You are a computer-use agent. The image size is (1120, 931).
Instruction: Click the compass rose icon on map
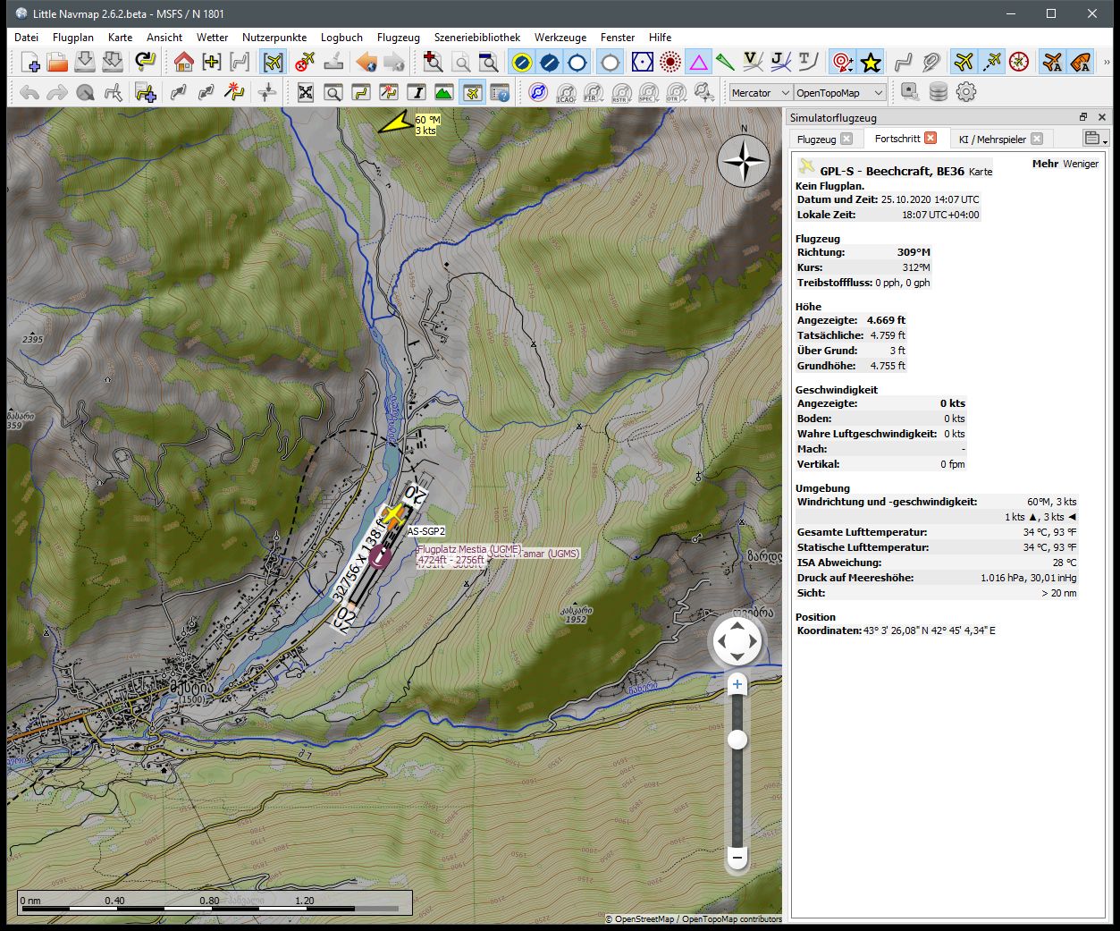744,162
